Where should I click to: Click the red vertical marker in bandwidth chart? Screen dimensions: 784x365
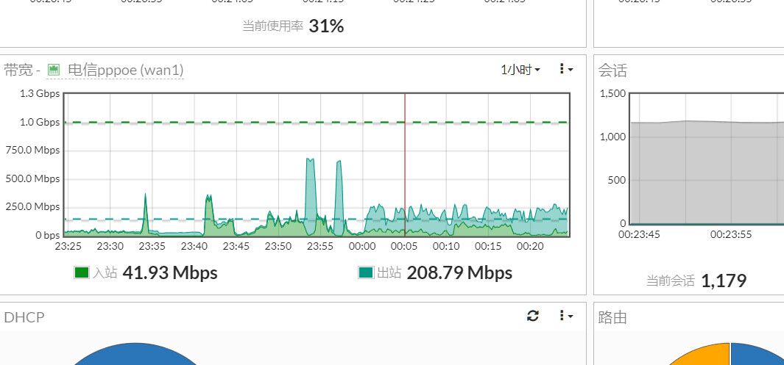405,162
